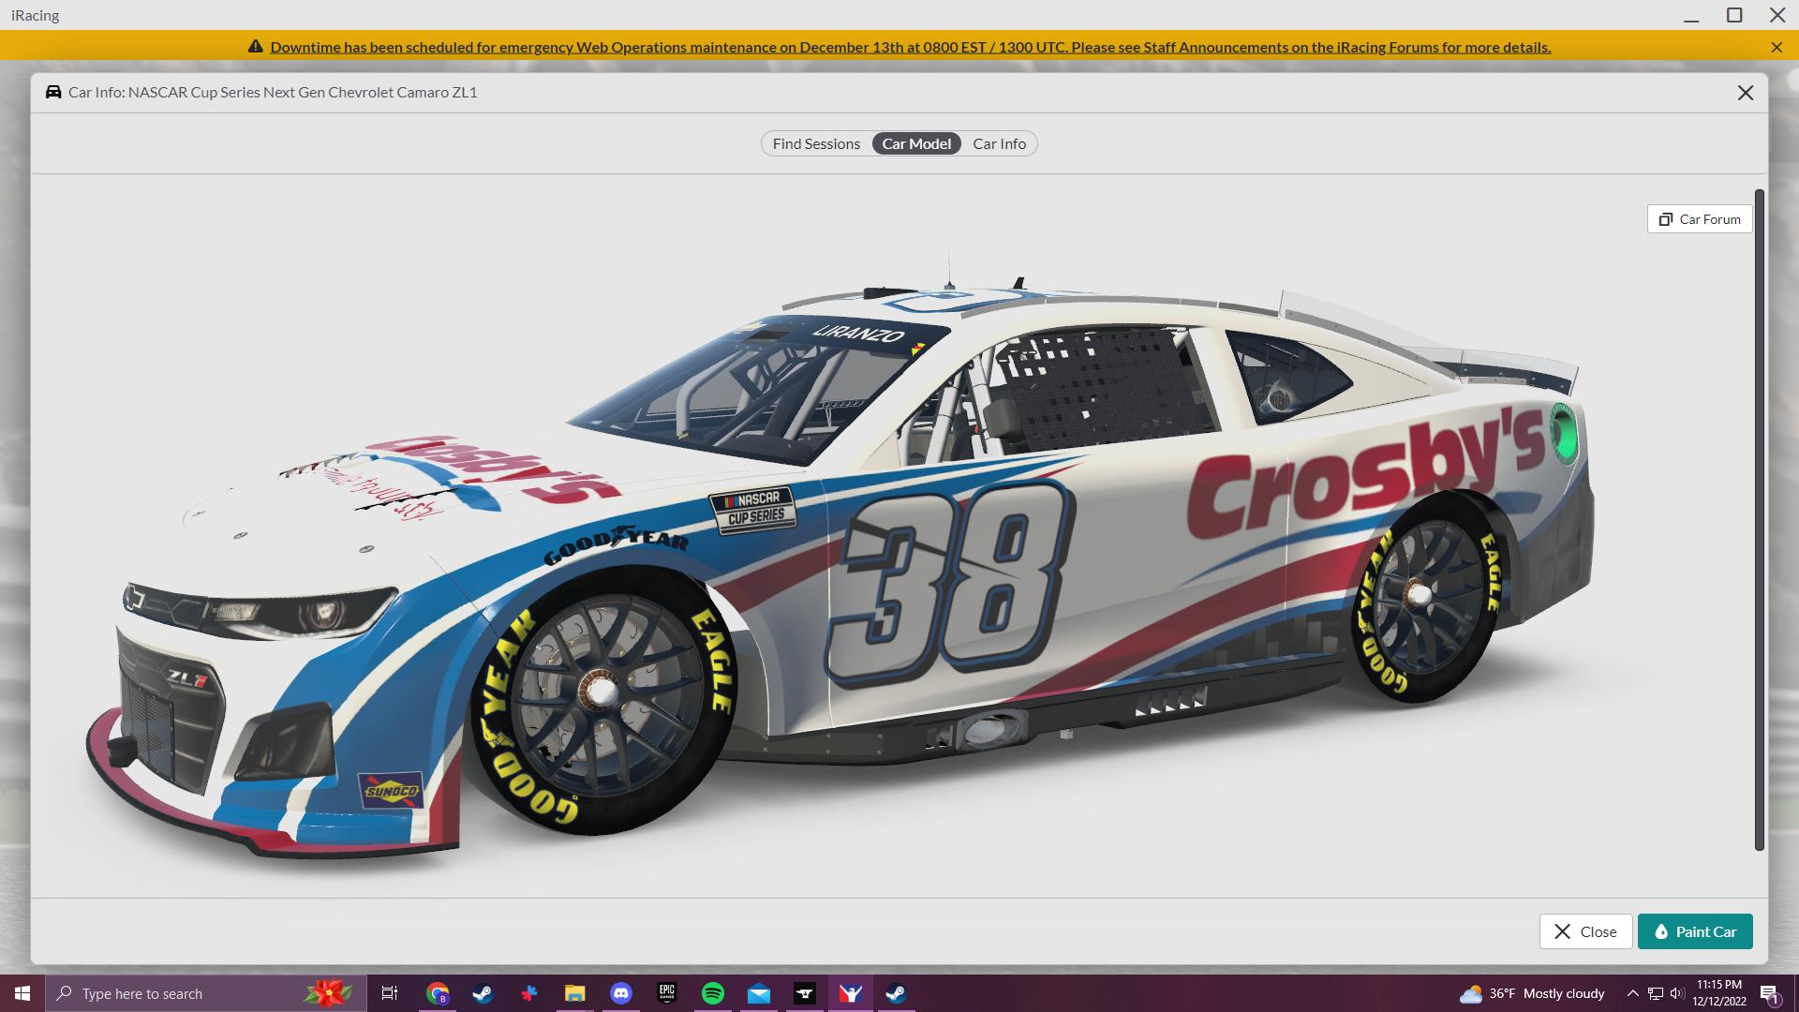This screenshot has width=1799, height=1012.
Task: Click the Paint Car button
Action: [x=1695, y=931]
